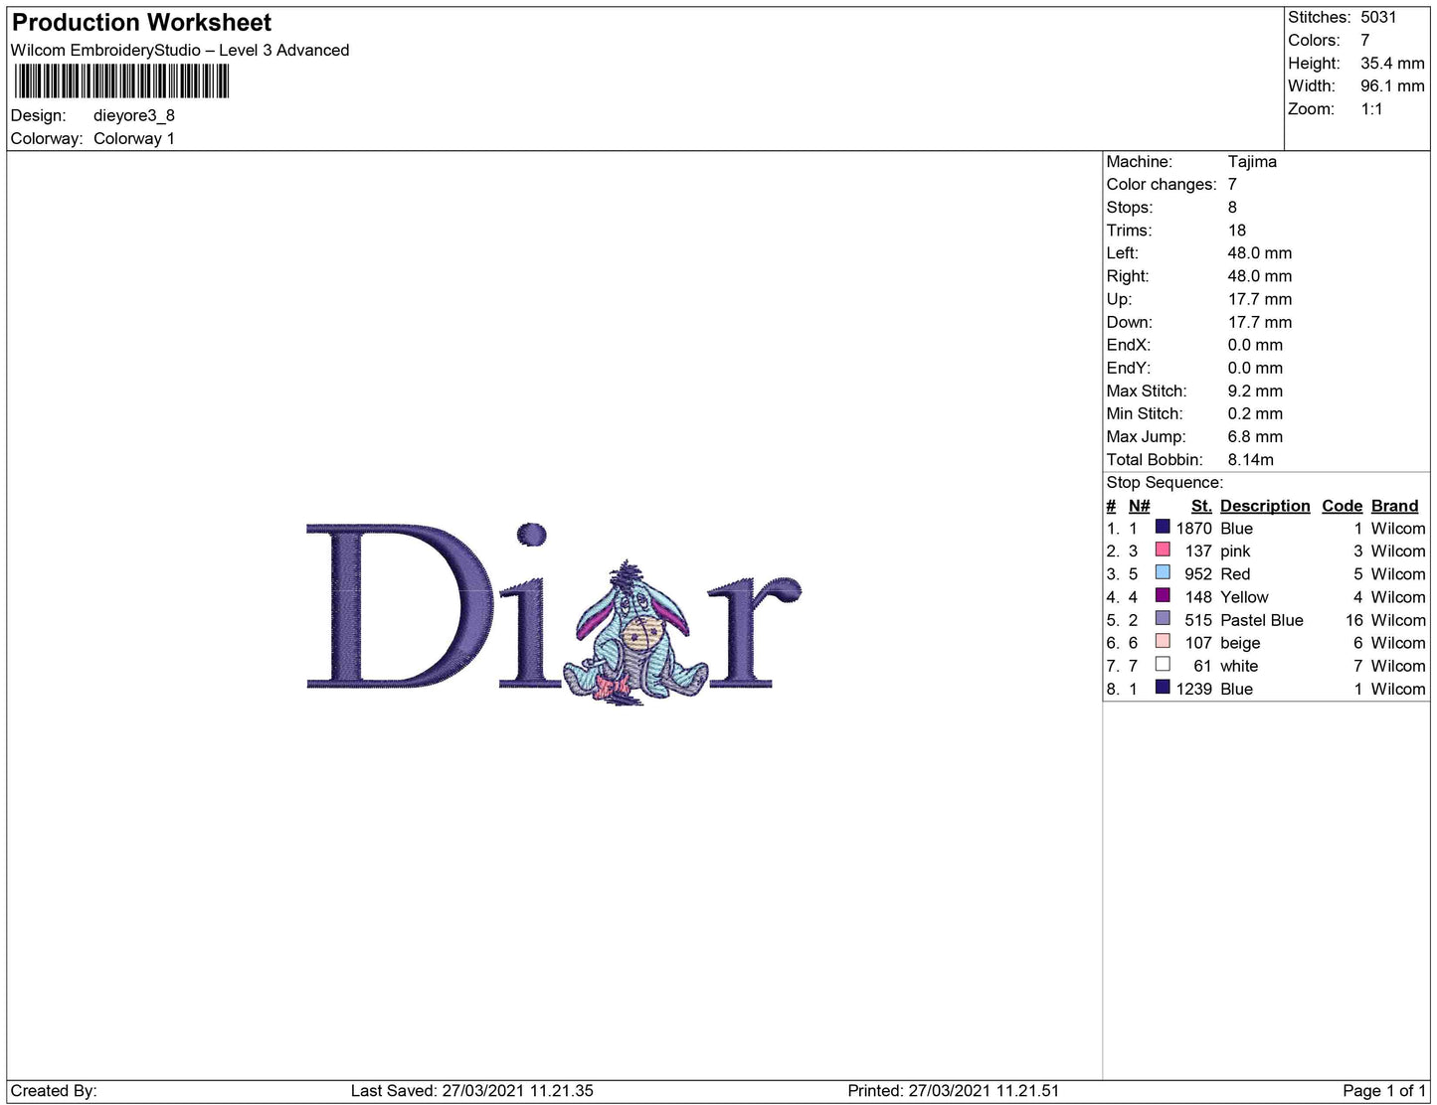Pick the light blue swatch labeled Red
The width and height of the screenshot is (1437, 1105).
point(1162,572)
